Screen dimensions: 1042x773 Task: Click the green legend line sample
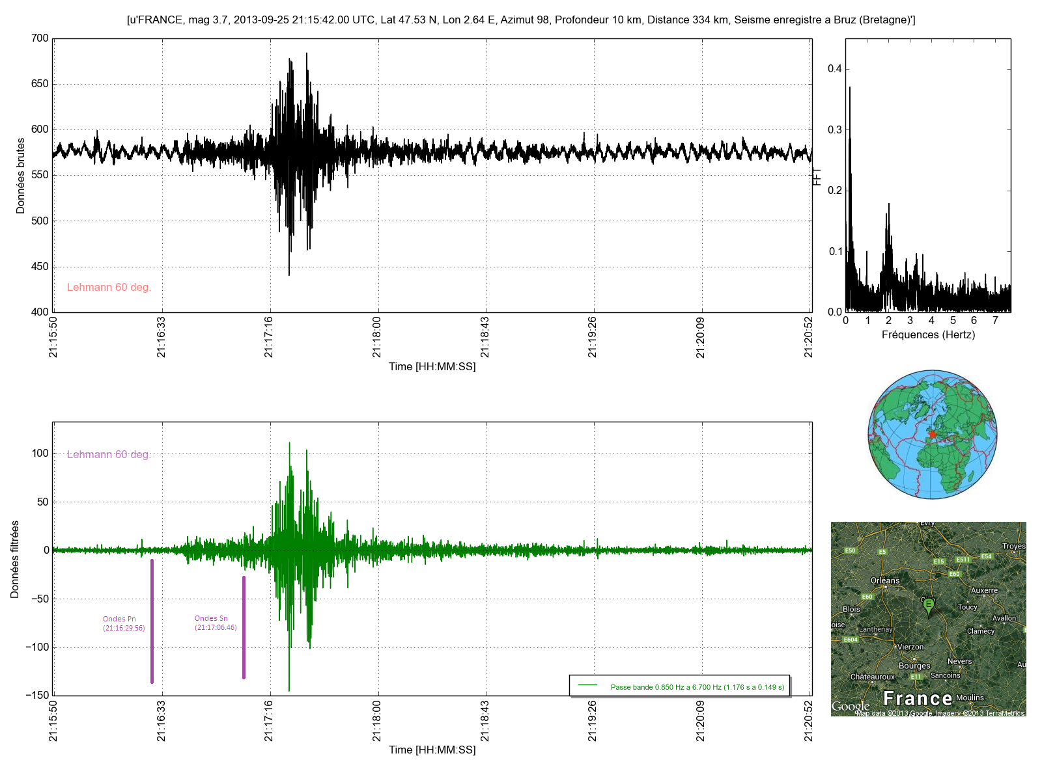tap(587, 685)
